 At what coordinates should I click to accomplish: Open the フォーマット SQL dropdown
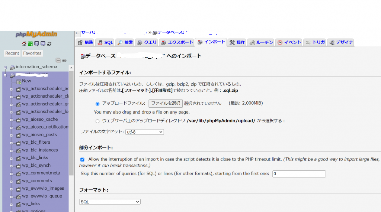pos(110,202)
